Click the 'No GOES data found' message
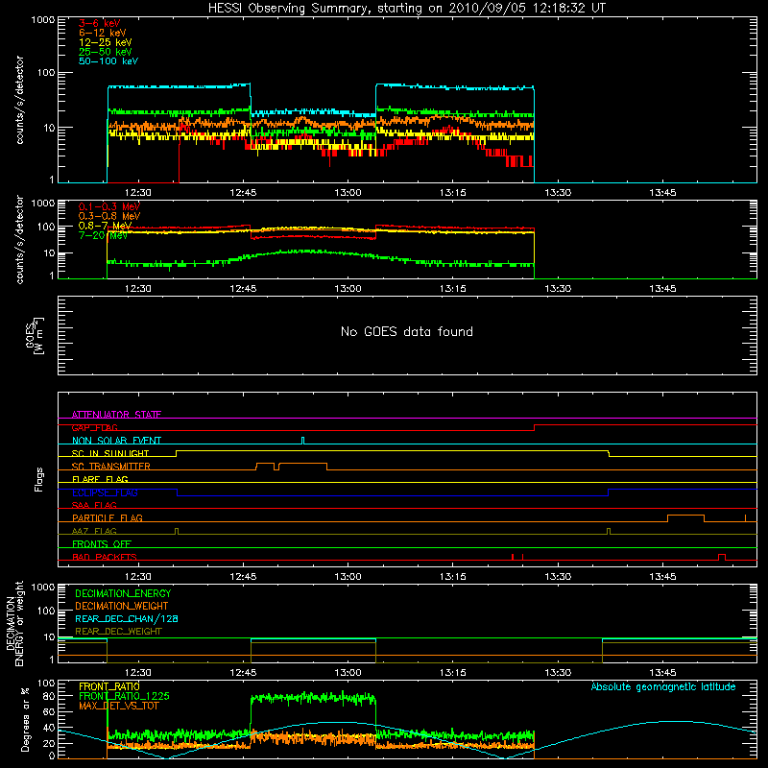Image resolution: width=768 pixels, height=768 pixels. [406, 331]
